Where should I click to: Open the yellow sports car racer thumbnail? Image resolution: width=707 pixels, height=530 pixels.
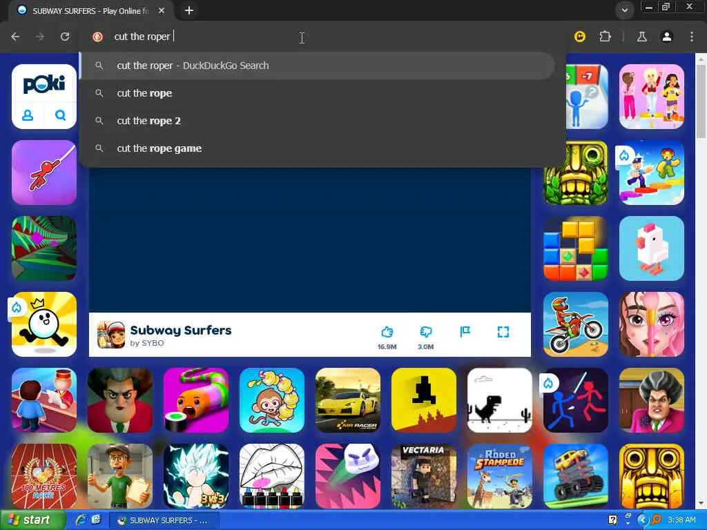click(x=348, y=400)
